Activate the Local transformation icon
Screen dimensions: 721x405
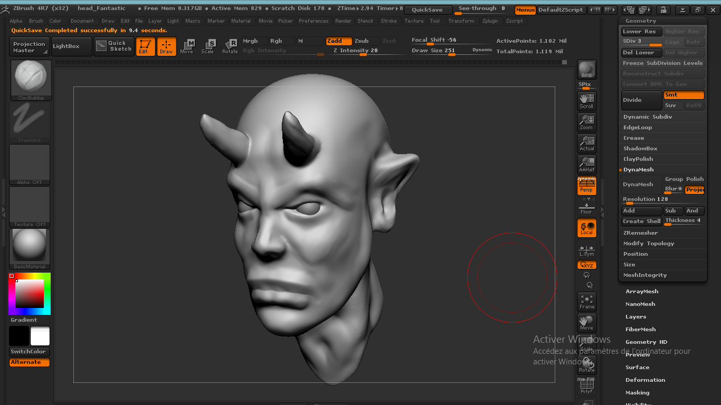tap(586, 228)
